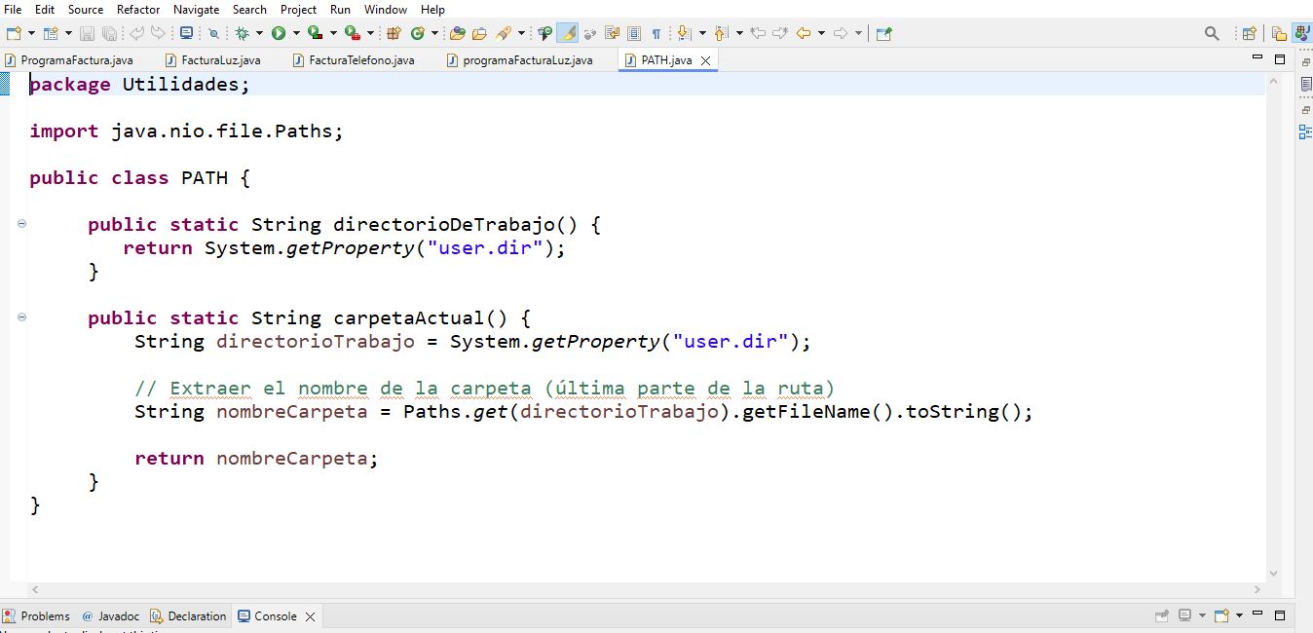Collapse the directorioDeTrabajo method fold
The image size is (1313, 633).
(21, 224)
